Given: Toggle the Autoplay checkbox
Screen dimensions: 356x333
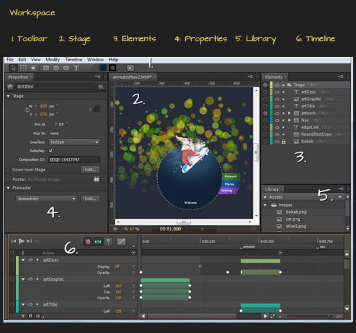Looking at the screenshot, I should pos(51,150).
